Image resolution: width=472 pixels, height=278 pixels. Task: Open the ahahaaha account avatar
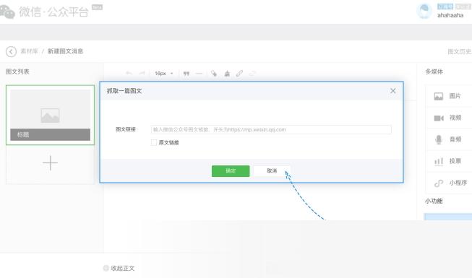pos(424,11)
